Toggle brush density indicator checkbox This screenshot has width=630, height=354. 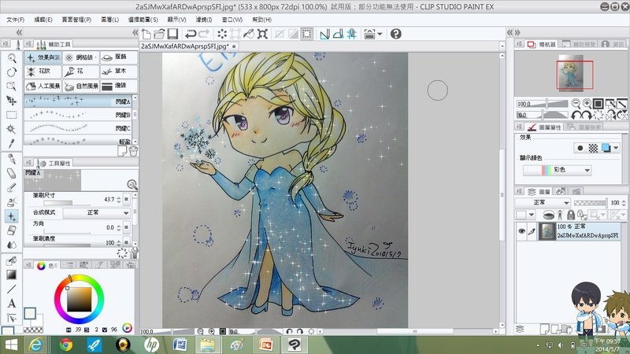pyautogui.click(x=127, y=242)
